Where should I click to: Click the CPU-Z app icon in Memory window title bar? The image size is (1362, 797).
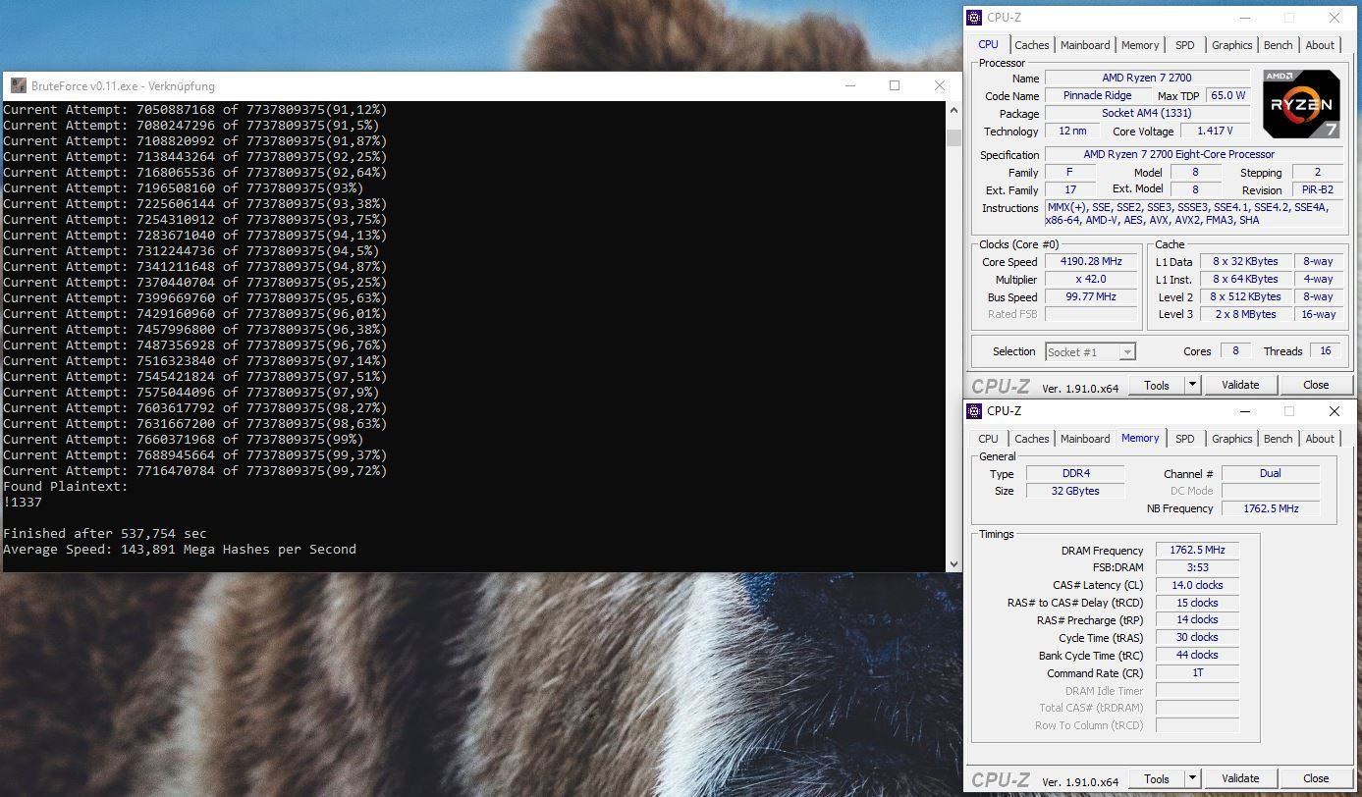pos(974,411)
